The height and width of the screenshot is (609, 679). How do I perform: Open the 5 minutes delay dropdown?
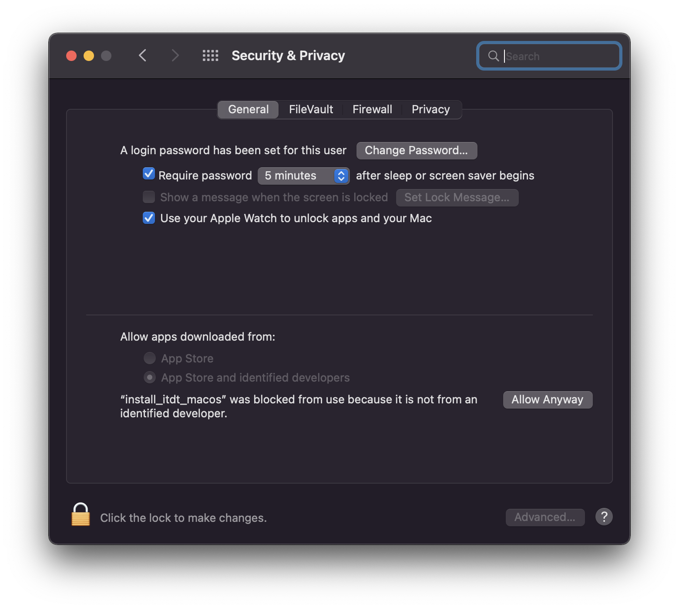(303, 176)
